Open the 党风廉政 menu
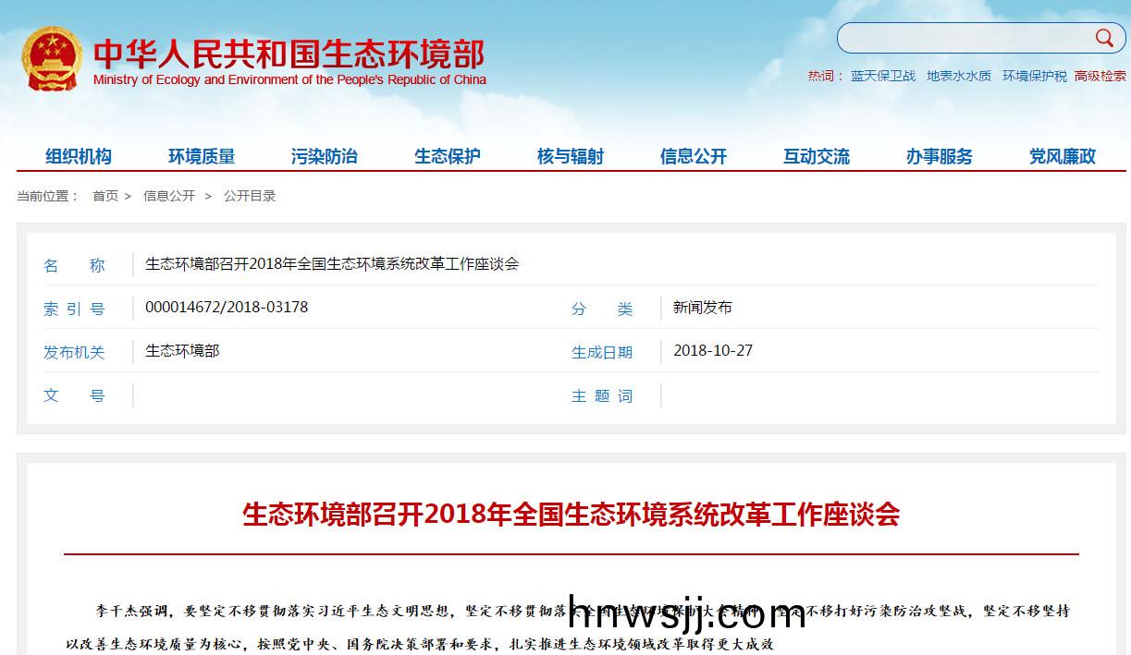1131x655 pixels. coord(1063,156)
